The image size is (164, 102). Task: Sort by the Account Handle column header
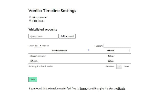point(59,50)
